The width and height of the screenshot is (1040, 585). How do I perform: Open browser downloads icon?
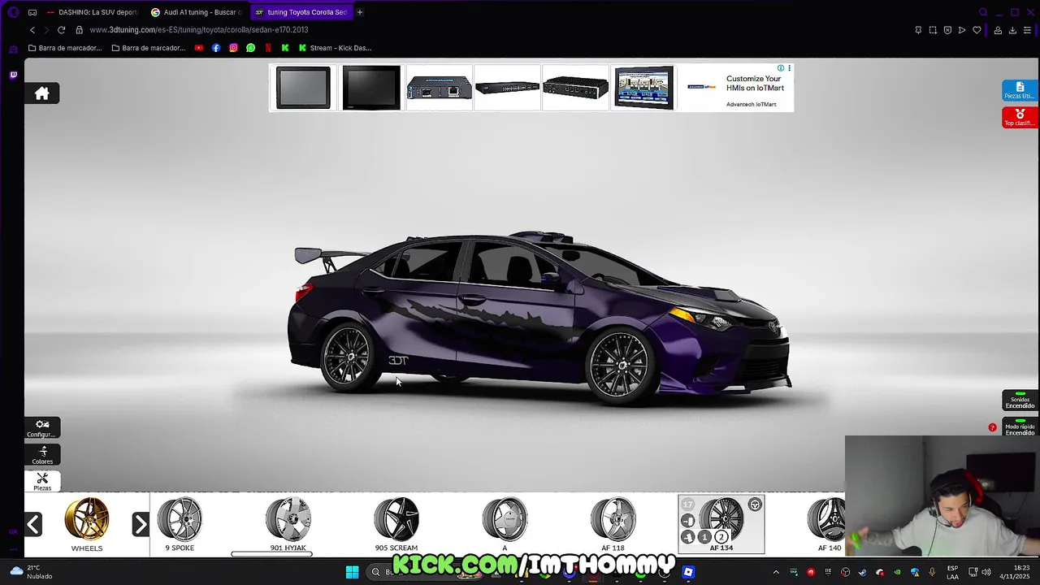(x=1012, y=30)
